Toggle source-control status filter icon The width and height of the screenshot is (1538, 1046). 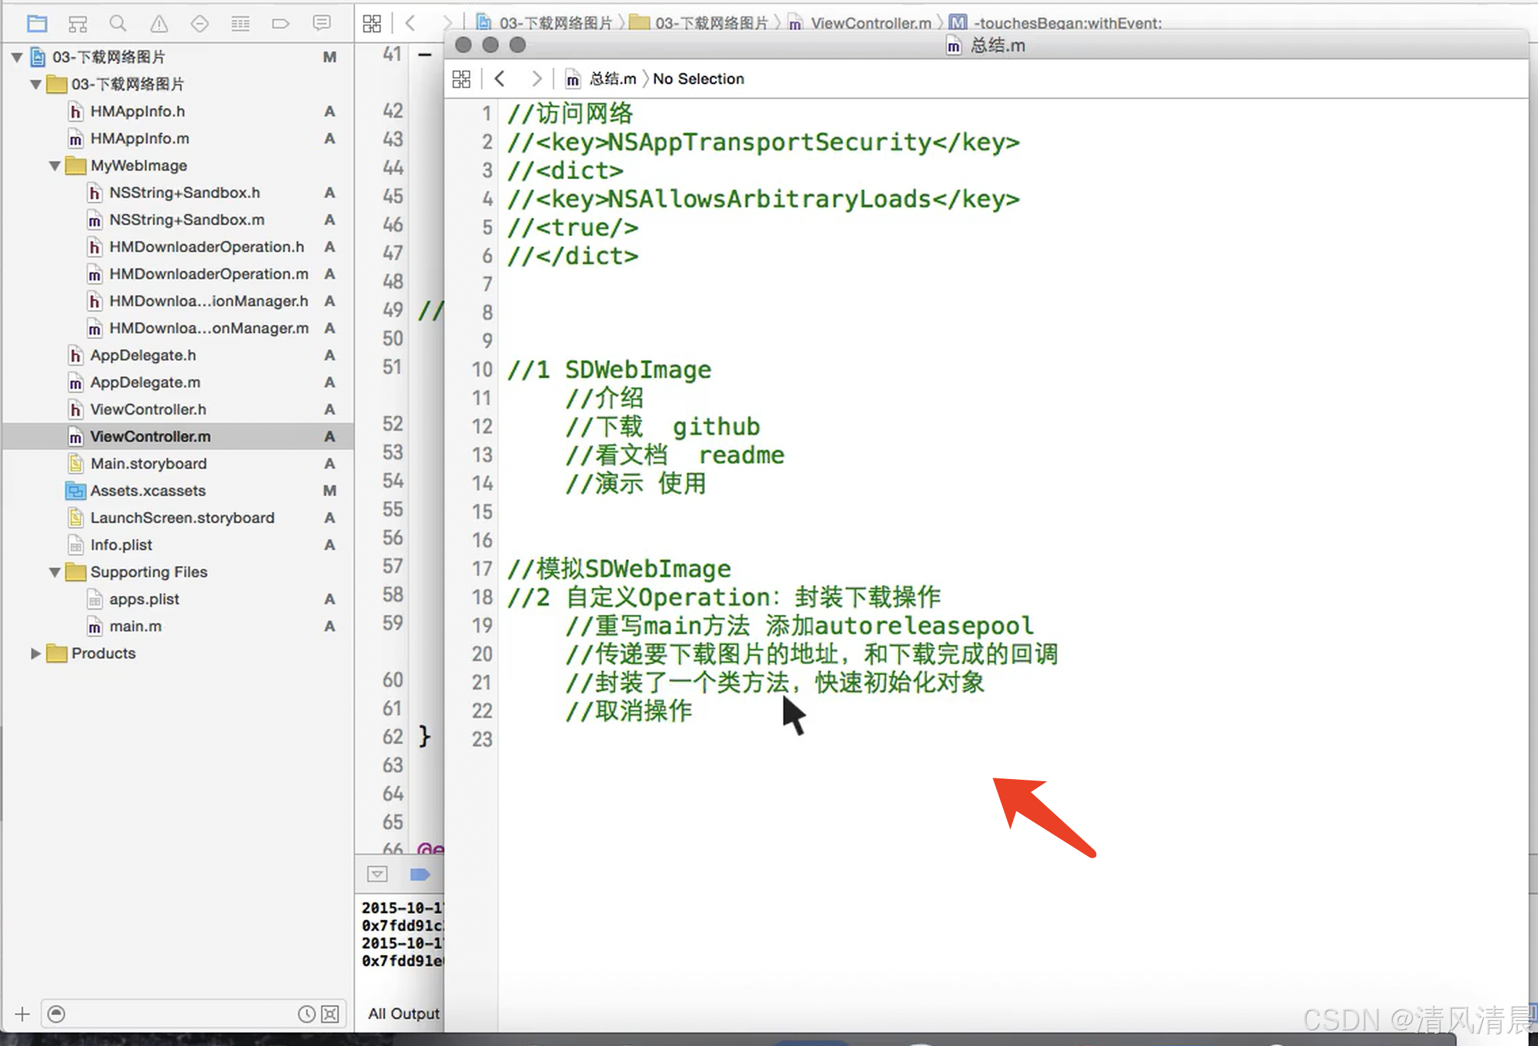coord(331,1014)
